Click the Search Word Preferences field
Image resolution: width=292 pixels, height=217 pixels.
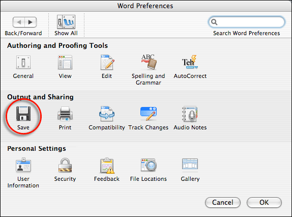247,22
